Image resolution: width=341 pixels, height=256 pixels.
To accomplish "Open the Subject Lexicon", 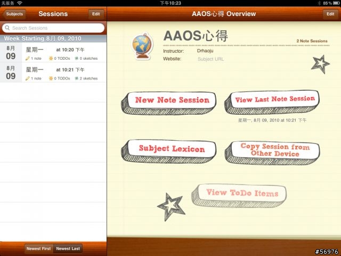I will (x=168, y=151).
